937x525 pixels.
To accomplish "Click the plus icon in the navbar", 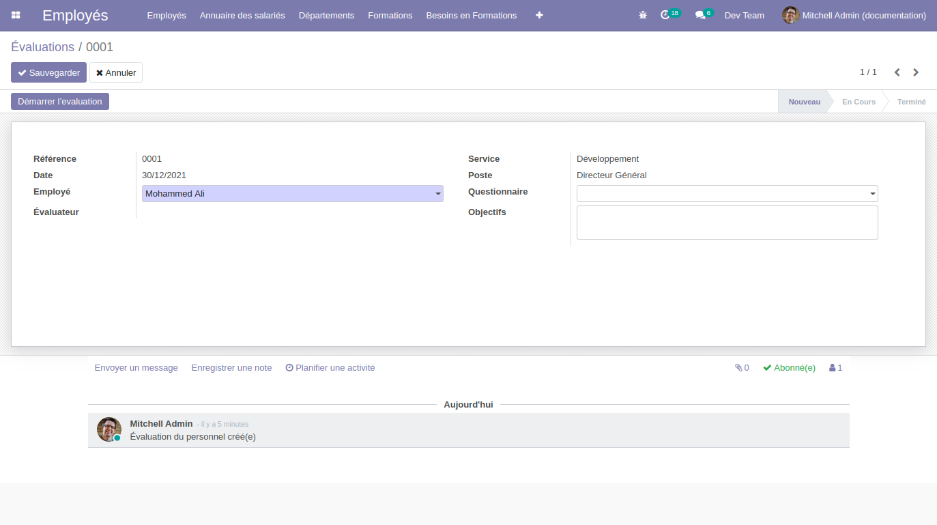I will click(539, 15).
